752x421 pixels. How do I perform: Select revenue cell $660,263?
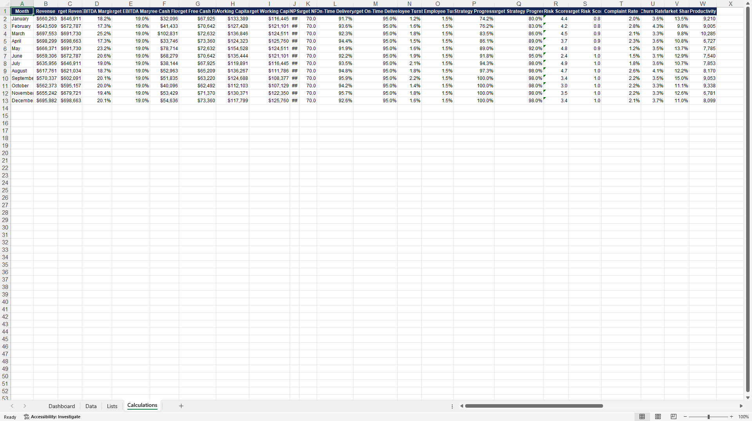click(46, 19)
